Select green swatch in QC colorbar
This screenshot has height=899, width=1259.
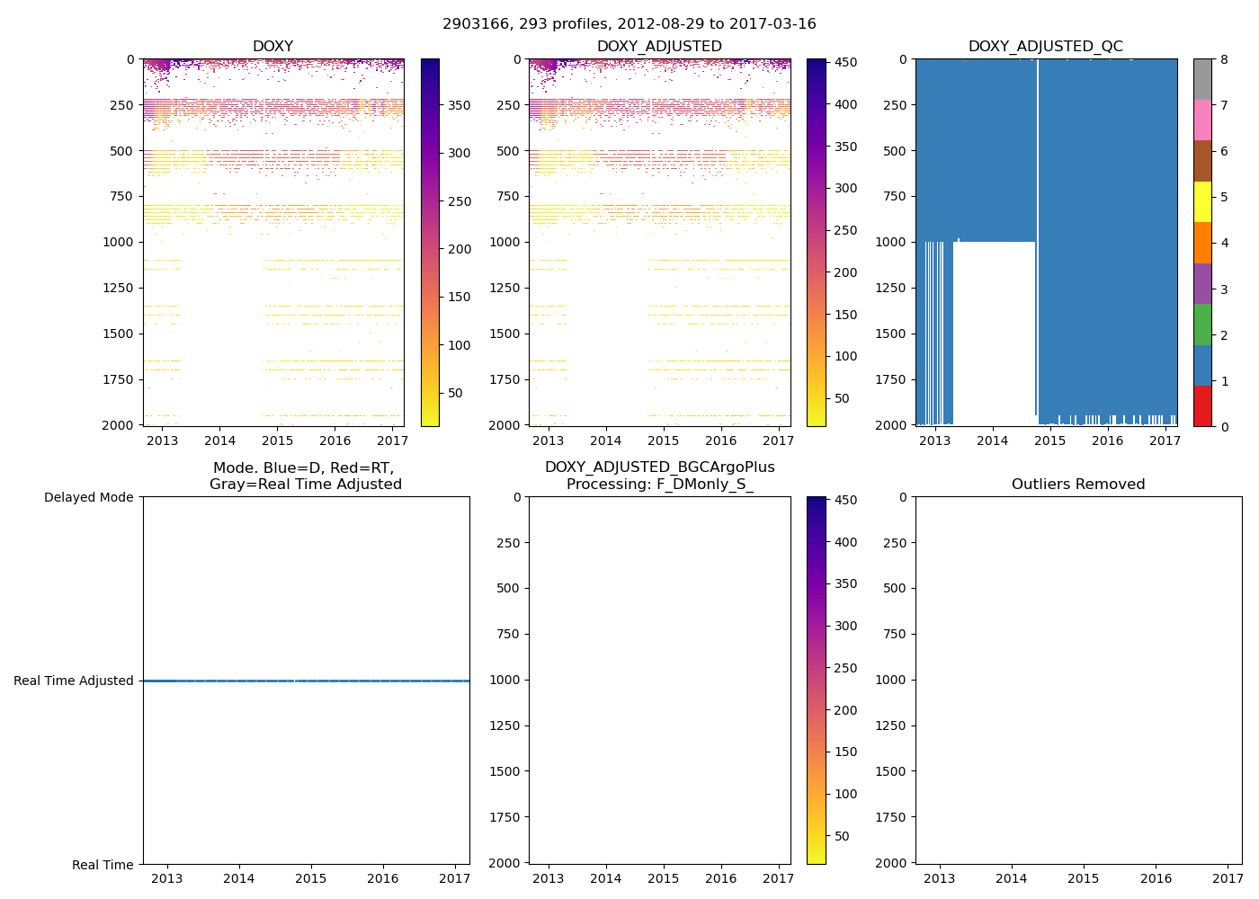pyautogui.click(x=1202, y=325)
